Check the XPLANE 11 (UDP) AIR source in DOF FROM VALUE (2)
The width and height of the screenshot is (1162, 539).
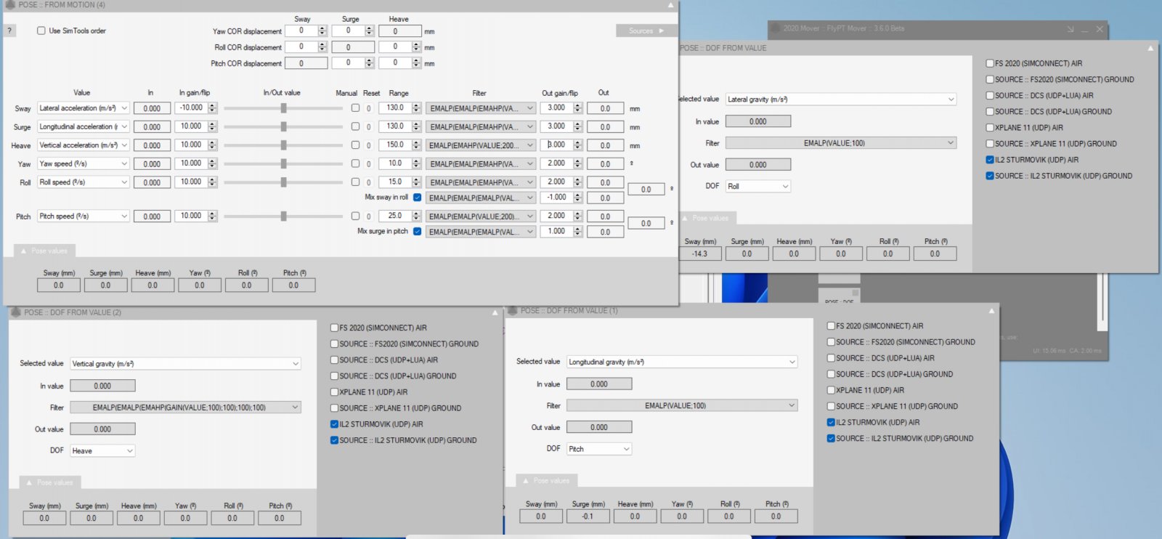pyautogui.click(x=334, y=392)
